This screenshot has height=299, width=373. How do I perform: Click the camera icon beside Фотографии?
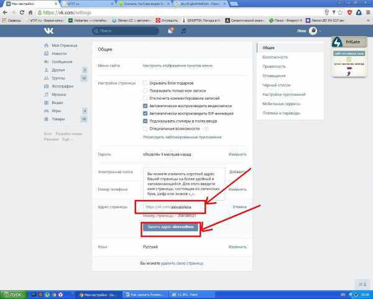[x=47, y=86]
